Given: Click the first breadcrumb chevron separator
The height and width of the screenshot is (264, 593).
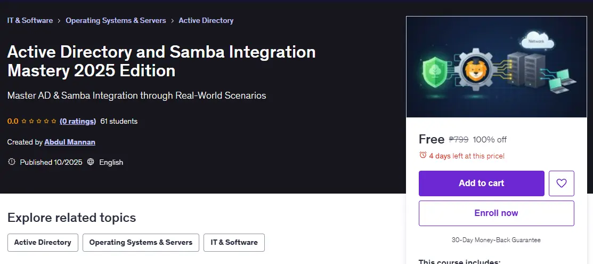Looking at the screenshot, I should click(59, 21).
